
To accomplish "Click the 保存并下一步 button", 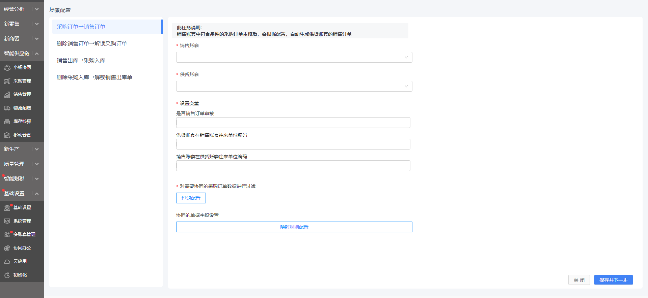I will (613, 280).
